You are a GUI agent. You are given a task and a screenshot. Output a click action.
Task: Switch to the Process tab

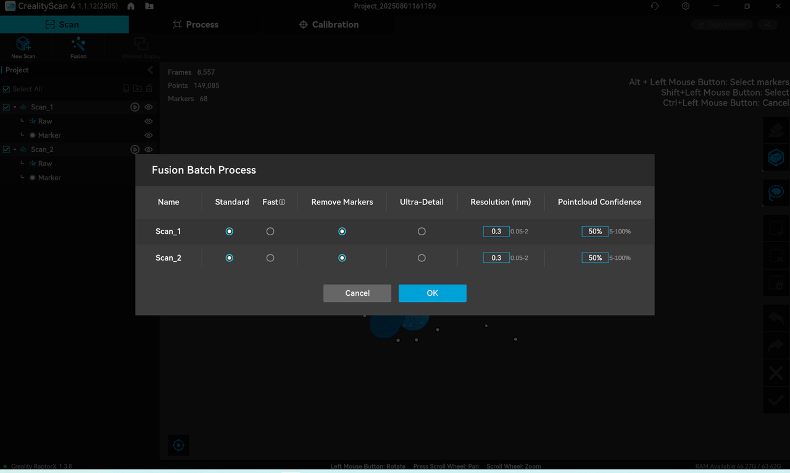pos(195,25)
